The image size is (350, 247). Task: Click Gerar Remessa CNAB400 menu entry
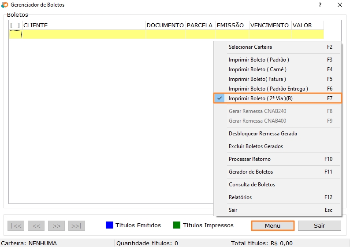[277, 121]
